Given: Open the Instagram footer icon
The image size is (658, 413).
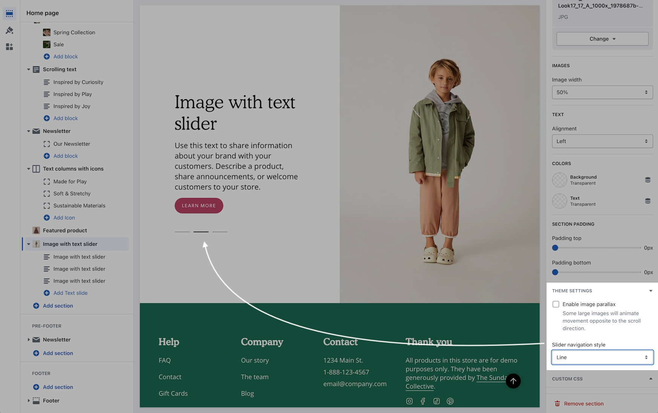Looking at the screenshot, I should point(409,401).
